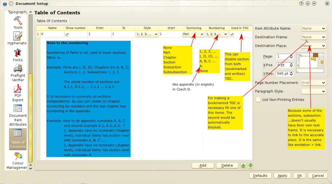
Task: Open Colour Management section icon
Action: point(18,157)
